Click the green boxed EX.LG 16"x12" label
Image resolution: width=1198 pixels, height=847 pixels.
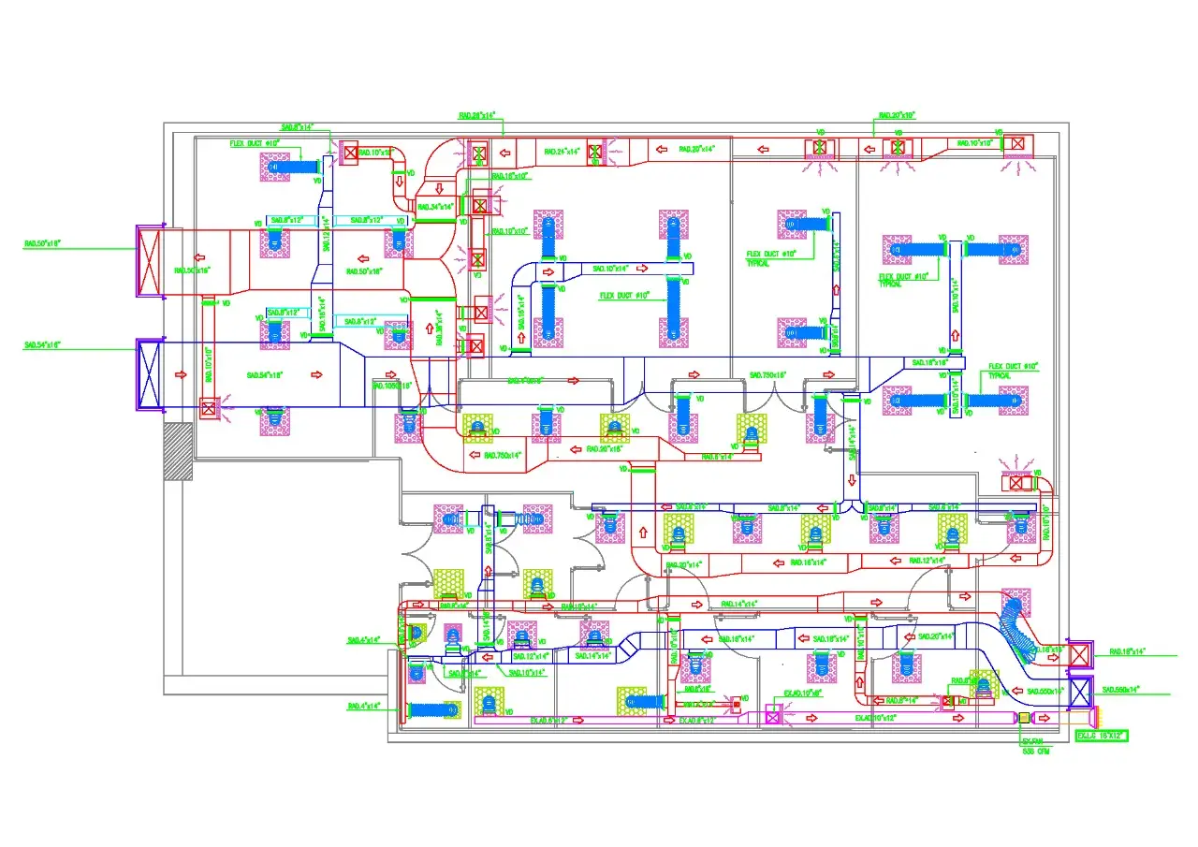(1102, 737)
